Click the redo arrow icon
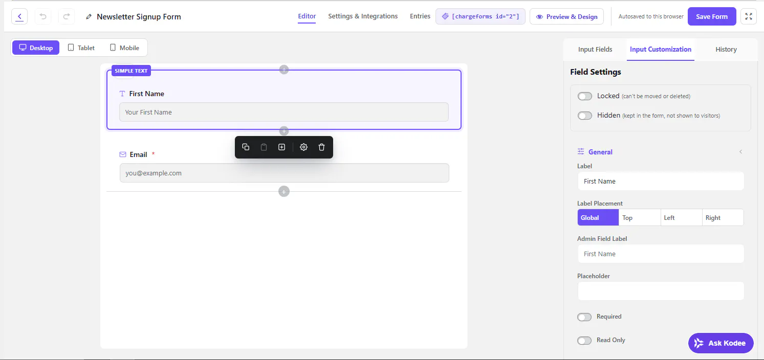Screen dimensions: 764x360 point(67,16)
